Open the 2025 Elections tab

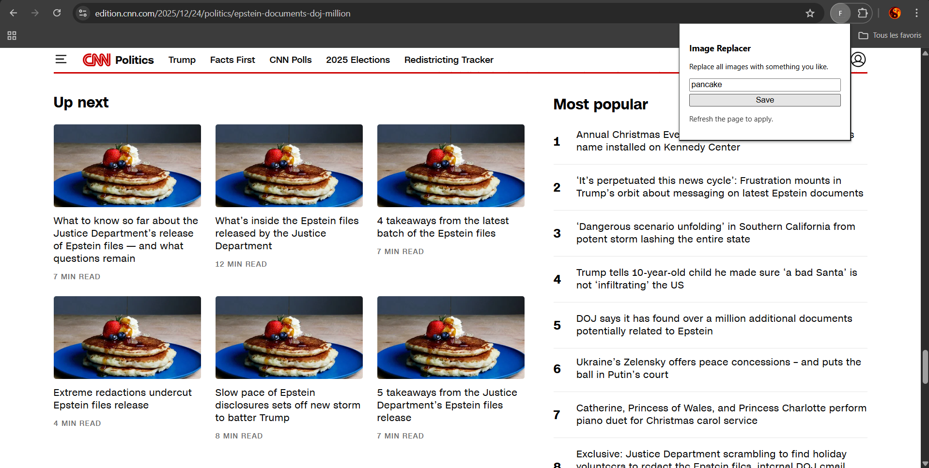click(x=357, y=60)
